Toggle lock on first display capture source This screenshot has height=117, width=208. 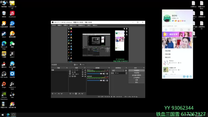coord(85,70)
